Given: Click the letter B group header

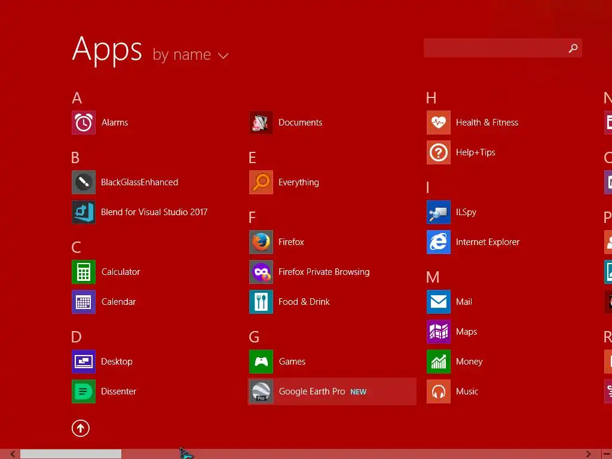Looking at the screenshot, I should click(75, 158).
